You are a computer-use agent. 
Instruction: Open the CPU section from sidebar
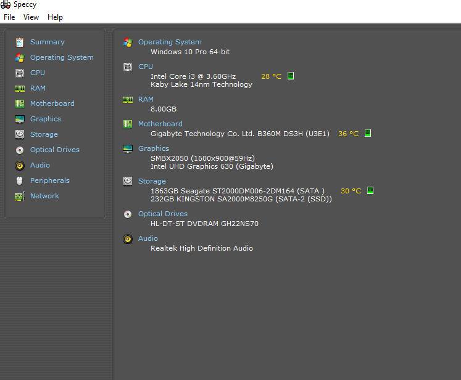38,73
